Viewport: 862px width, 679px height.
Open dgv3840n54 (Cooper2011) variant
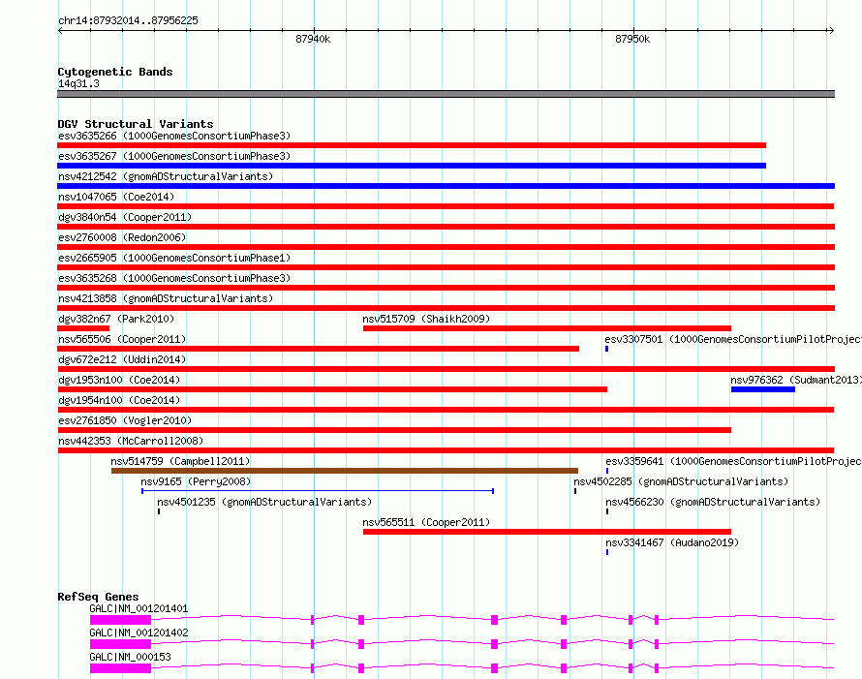click(125, 217)
